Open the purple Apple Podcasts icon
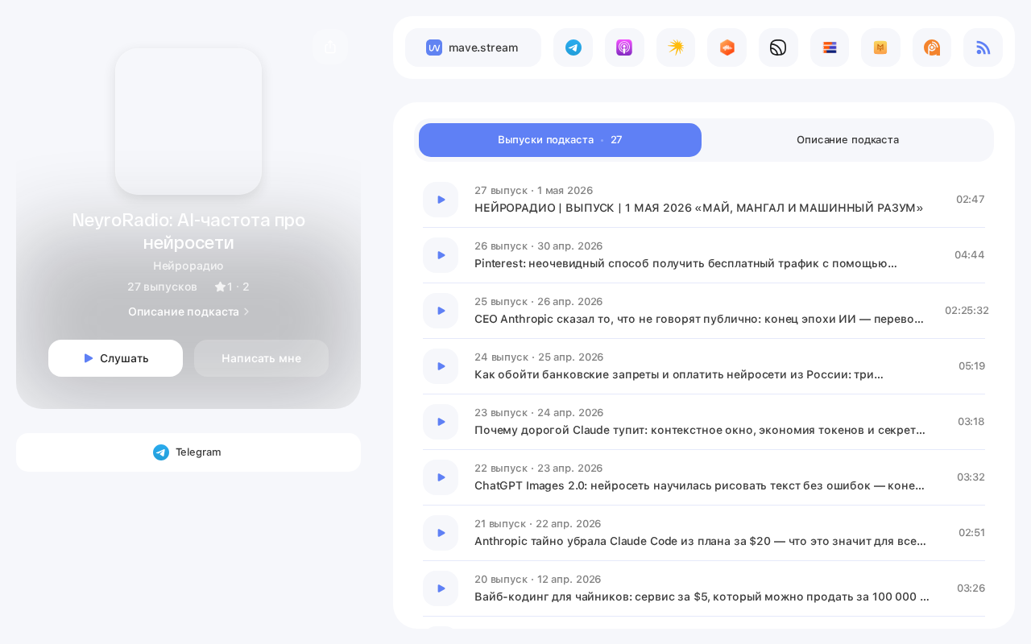 click(624, 47)
